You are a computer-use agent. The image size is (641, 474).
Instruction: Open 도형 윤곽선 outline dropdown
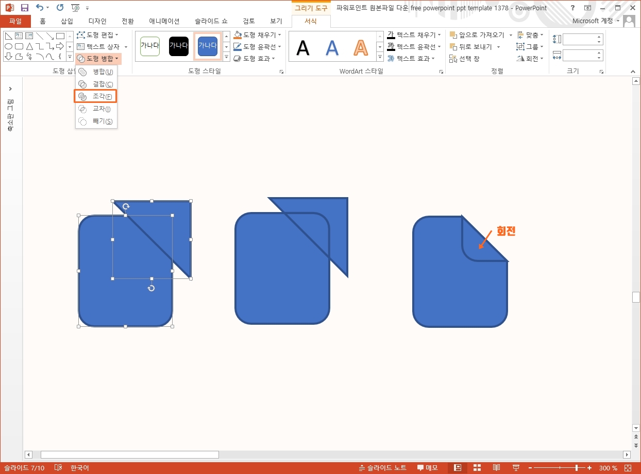257,47
